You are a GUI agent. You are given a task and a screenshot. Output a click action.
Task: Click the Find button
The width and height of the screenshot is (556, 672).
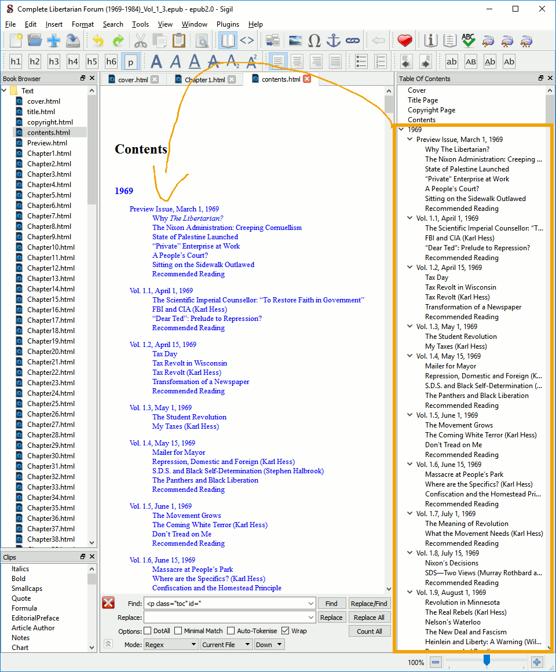tap(331, 604)
